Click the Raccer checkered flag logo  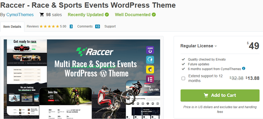tap(81, 52)
